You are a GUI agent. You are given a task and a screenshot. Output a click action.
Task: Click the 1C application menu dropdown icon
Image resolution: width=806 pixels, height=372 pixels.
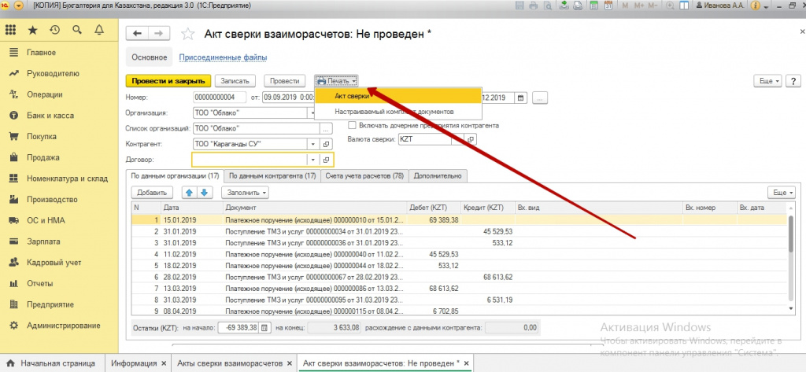(x=19, y=6)
